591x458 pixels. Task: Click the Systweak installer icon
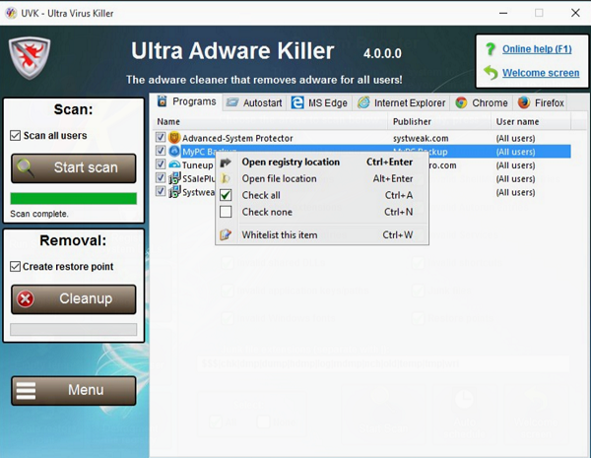coord(174,191)
